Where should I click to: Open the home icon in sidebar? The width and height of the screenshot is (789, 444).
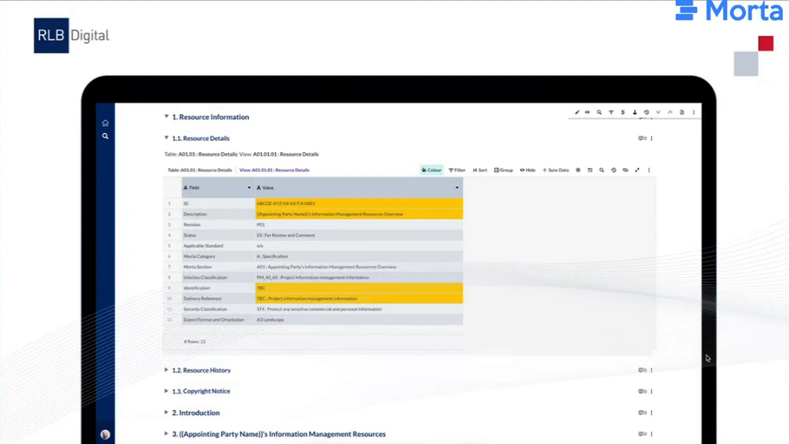tap(105, 123)
